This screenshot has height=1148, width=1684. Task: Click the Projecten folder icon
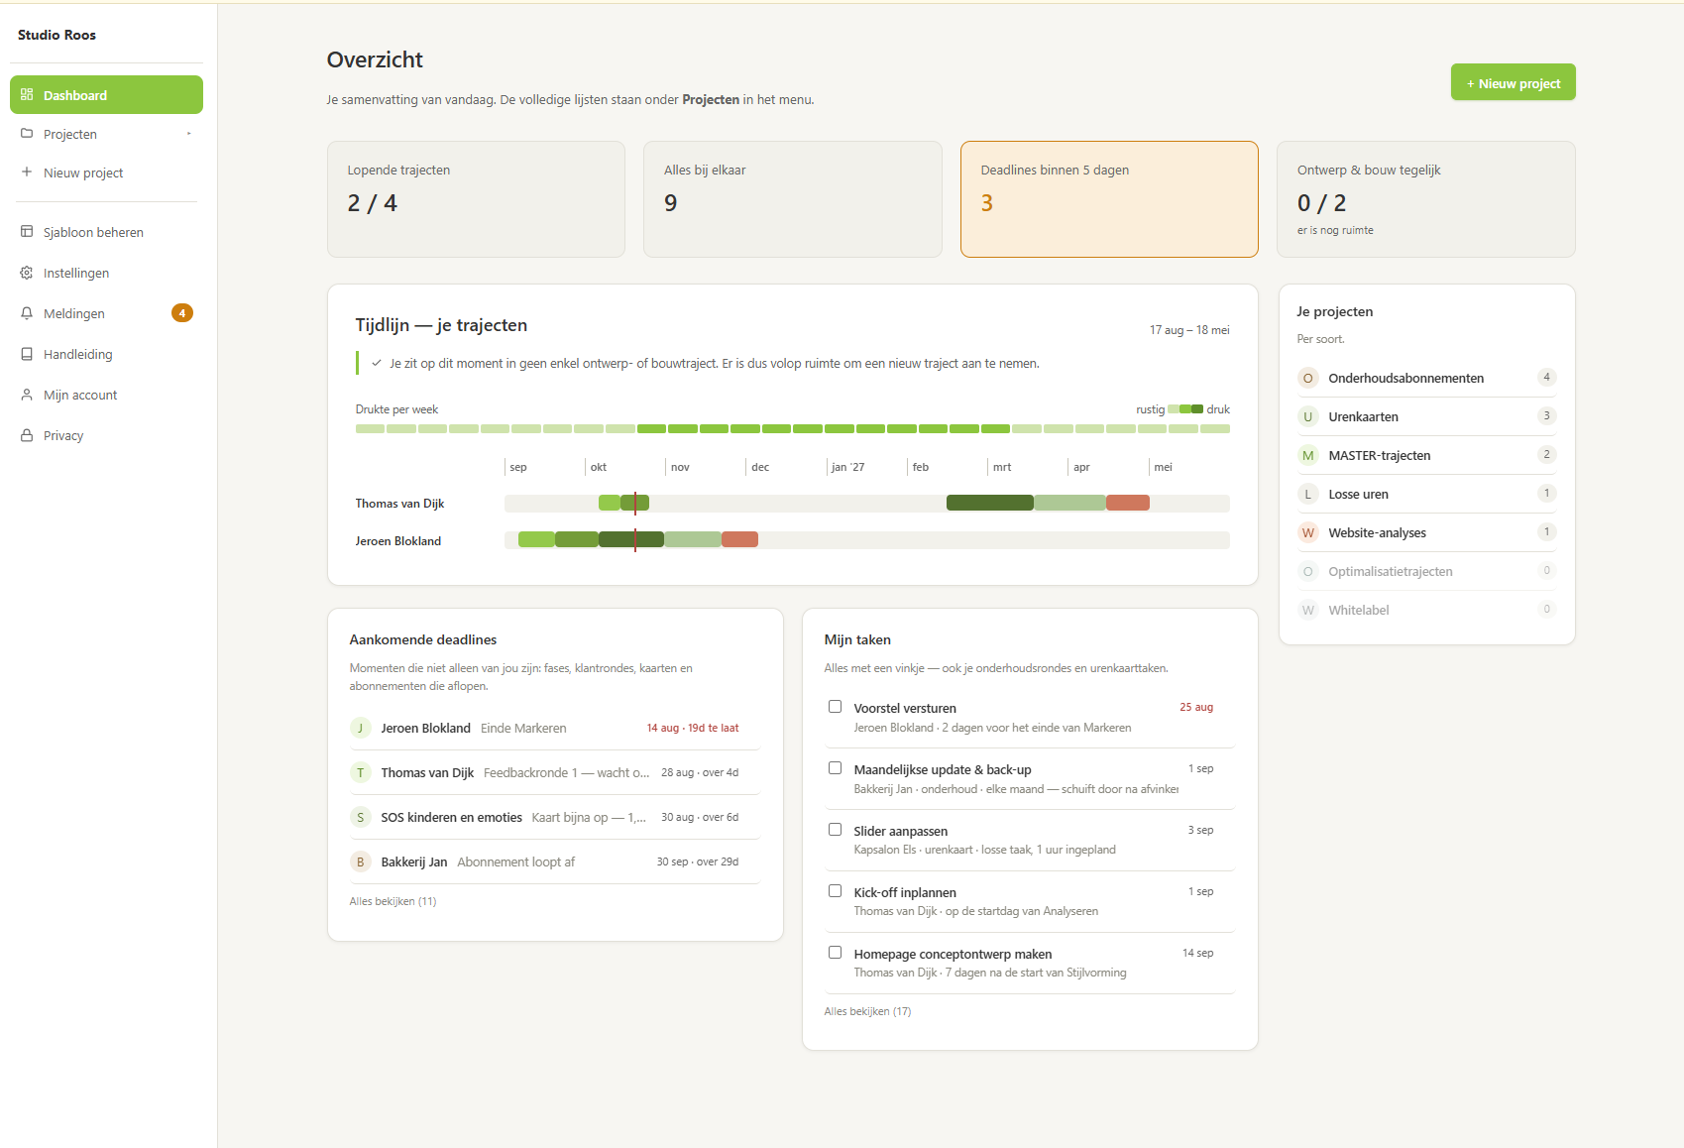[27, 134]
